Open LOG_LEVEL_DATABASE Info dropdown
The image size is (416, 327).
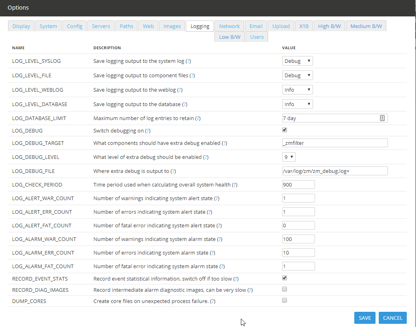pyautogui.click(x=297, y=104)
